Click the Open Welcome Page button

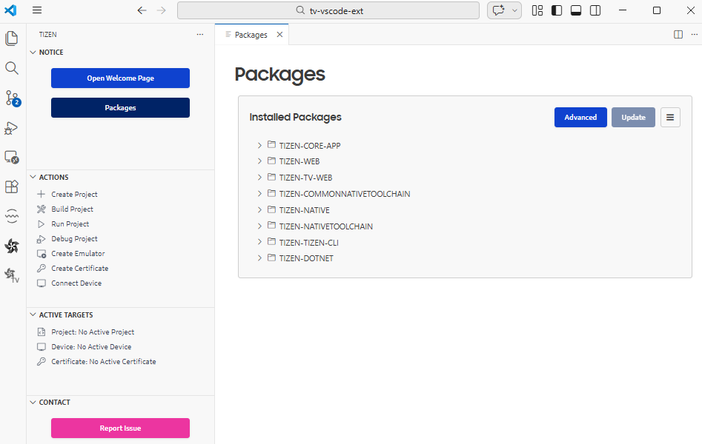coord(120,78)
